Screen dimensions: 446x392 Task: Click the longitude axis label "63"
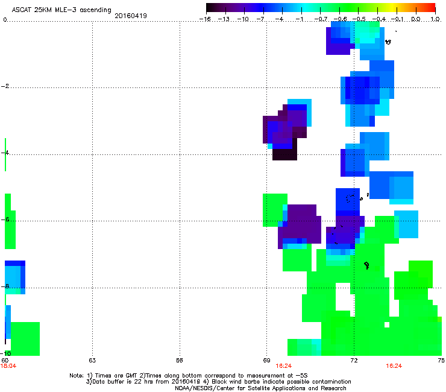tap(92, 361)
